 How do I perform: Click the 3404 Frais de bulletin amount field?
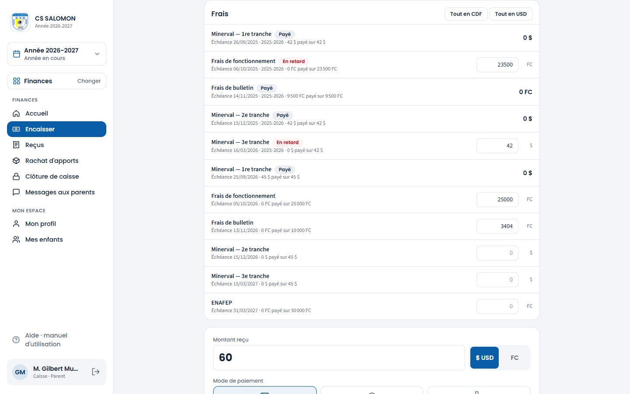497,226
